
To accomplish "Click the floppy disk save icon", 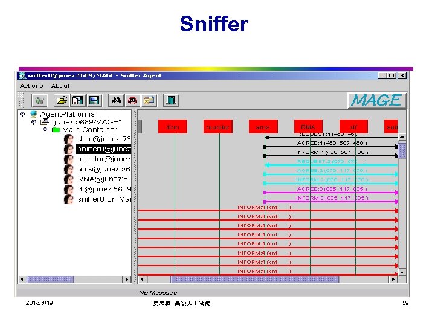I will (x=94, y=100).
